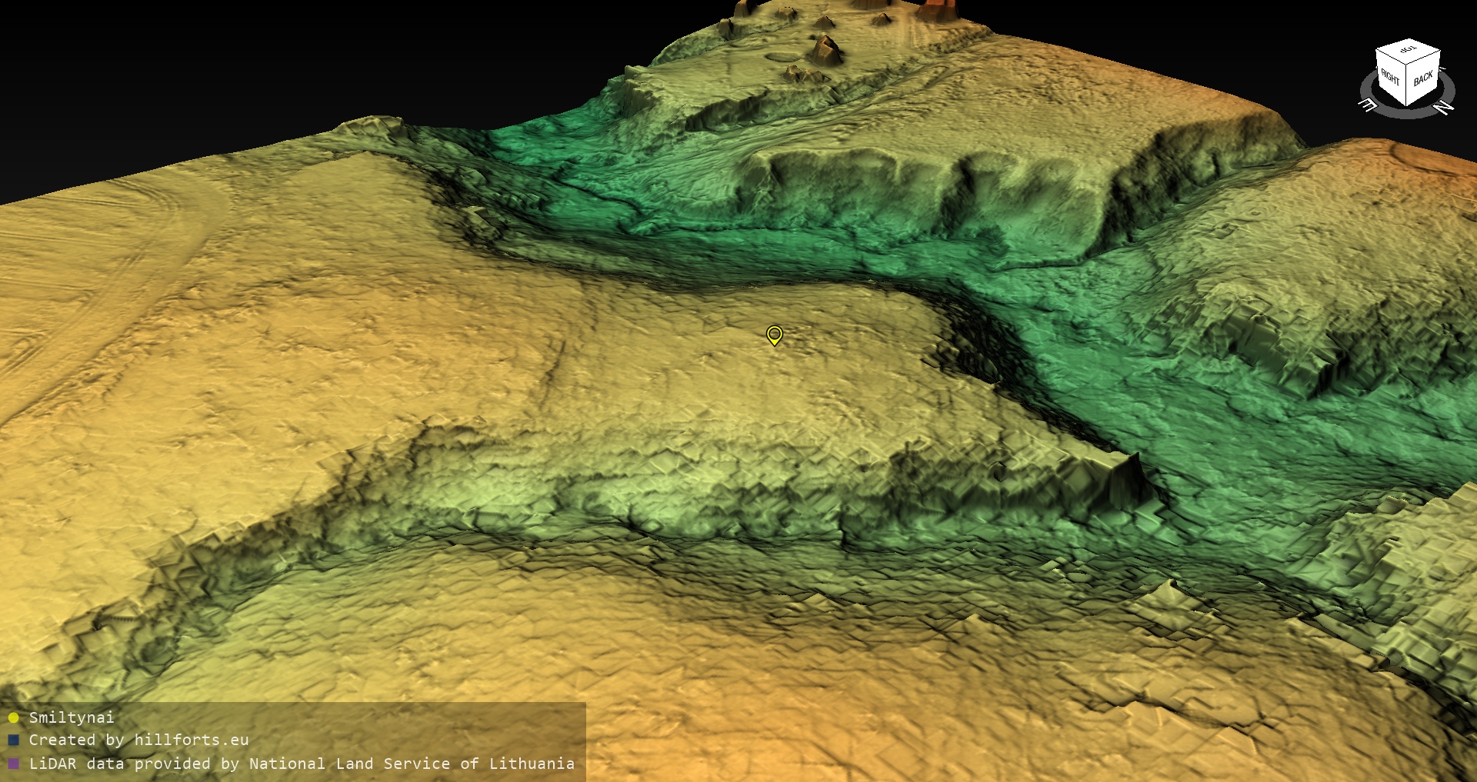
Task: Click the RIGHT face of the navigation cube
Action: click(1391, 78)
